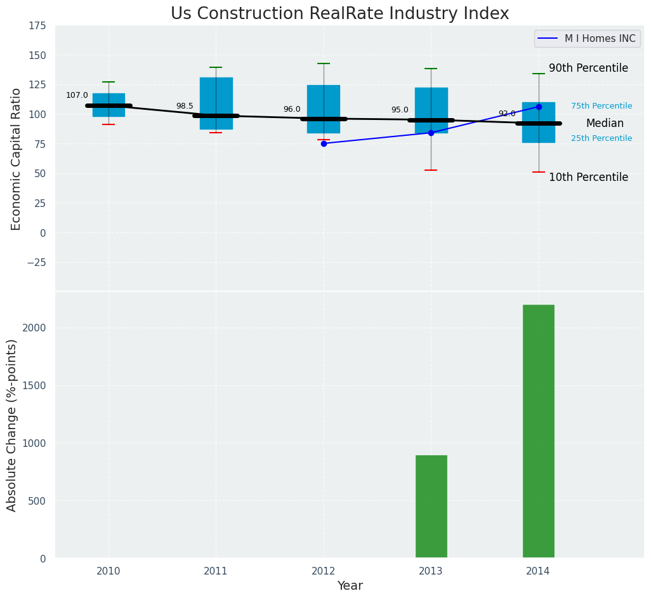
Task: Select the 2012 M I Homes data point
Action: point(324,143)
